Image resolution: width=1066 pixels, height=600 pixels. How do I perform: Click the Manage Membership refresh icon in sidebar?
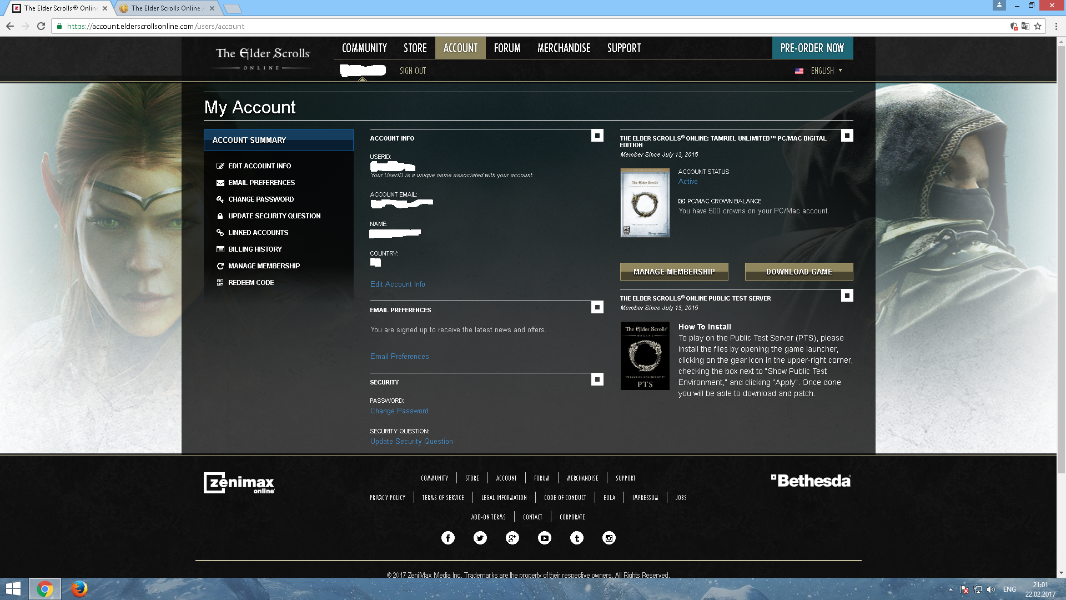[220, 266]
